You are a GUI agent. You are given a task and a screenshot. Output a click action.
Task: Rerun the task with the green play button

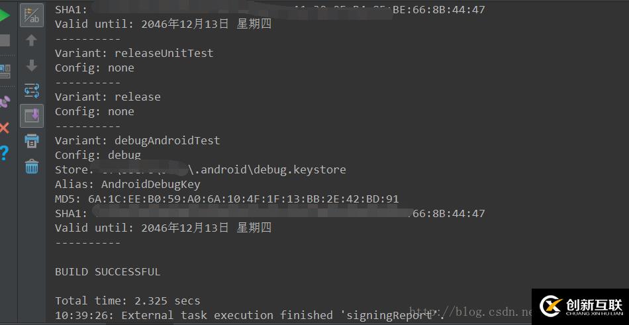[4, 15]
